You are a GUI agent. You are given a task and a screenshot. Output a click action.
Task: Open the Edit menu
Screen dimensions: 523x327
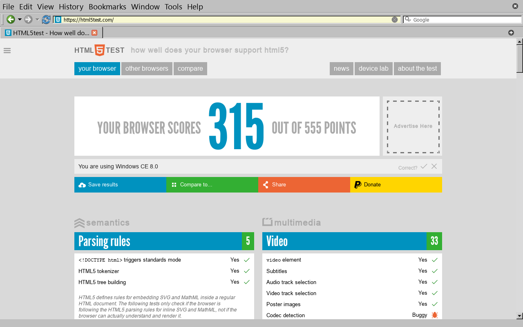pos(26,7)
